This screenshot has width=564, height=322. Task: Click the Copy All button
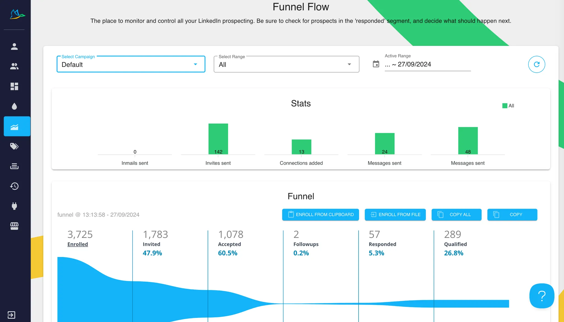(456, 214)
